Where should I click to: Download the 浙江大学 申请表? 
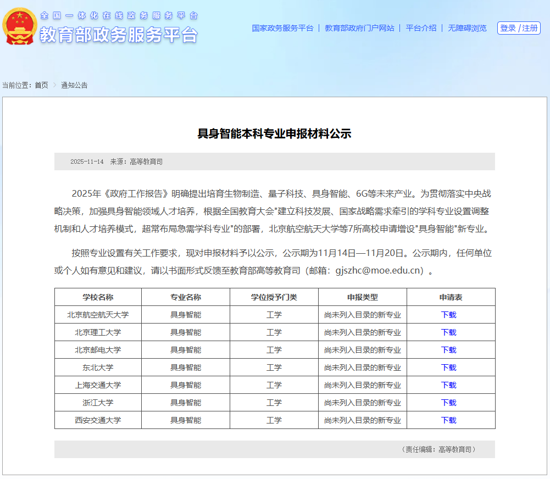pos(450,403)
